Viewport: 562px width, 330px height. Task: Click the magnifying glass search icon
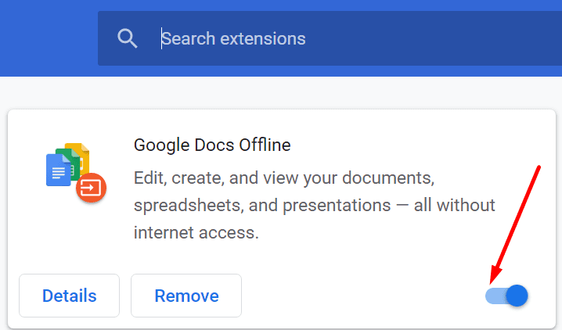(x=128, y=38)
